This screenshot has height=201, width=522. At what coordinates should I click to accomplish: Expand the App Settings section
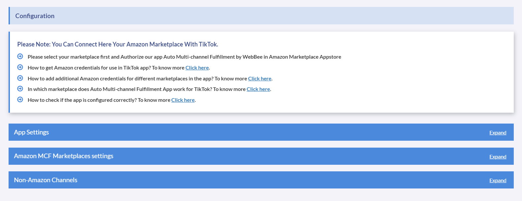(x=498, y=133)
